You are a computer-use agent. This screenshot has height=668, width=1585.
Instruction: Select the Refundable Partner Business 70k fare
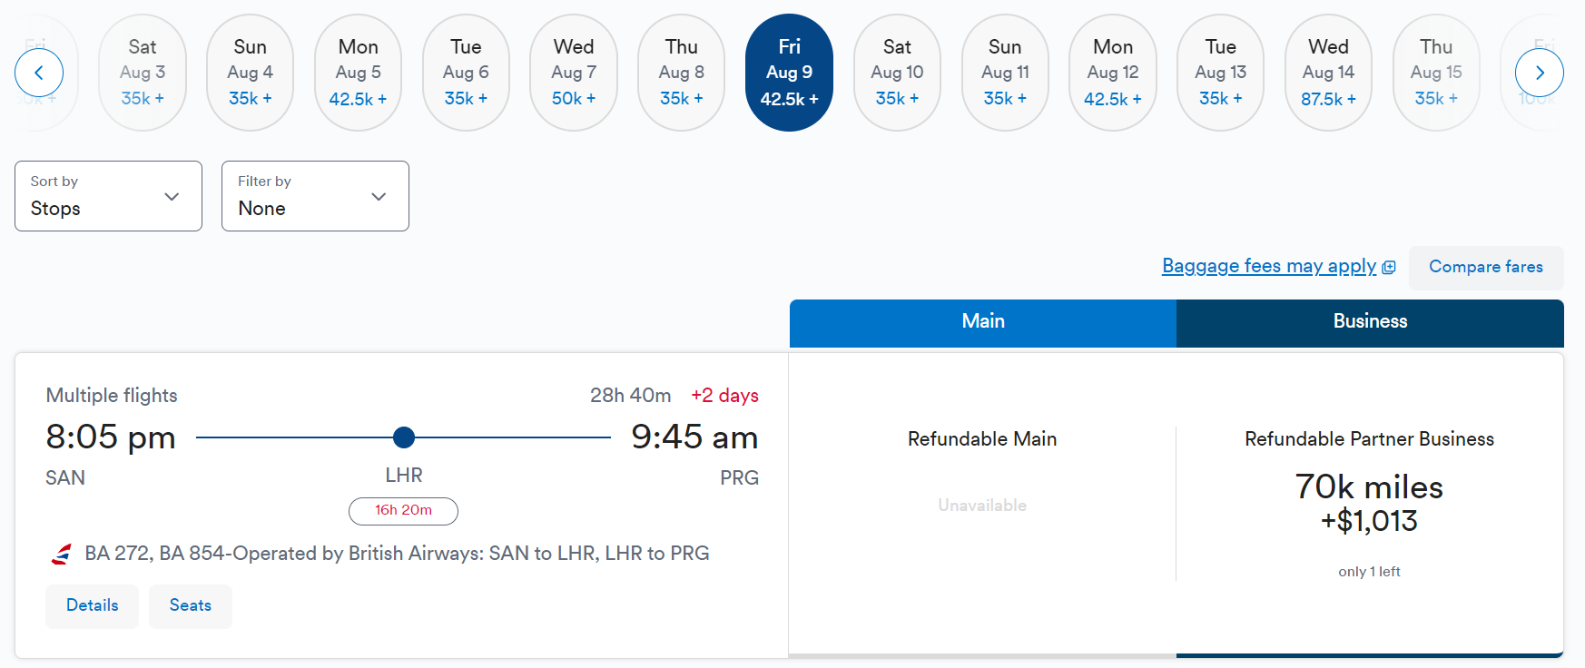point(1369,504)
